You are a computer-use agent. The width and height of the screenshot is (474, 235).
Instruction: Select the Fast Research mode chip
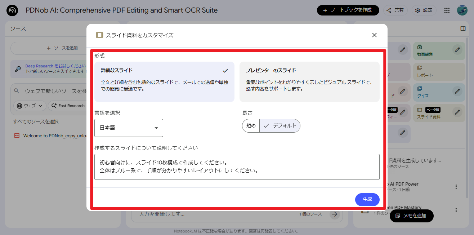[x=68, y=106]
